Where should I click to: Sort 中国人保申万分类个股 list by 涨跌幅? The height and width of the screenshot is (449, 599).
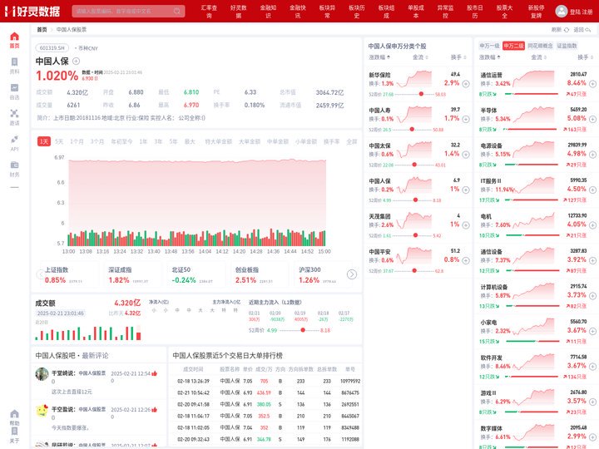pos(379,57)
